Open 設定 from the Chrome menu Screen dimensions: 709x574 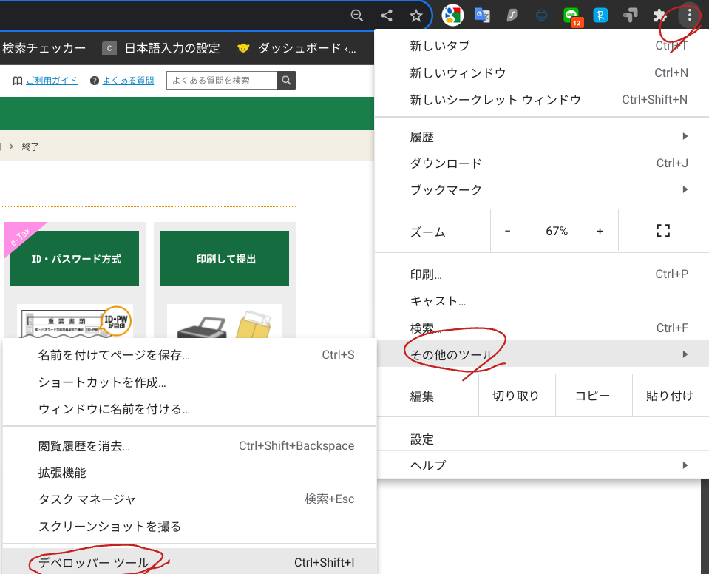(x=542, y=439)
